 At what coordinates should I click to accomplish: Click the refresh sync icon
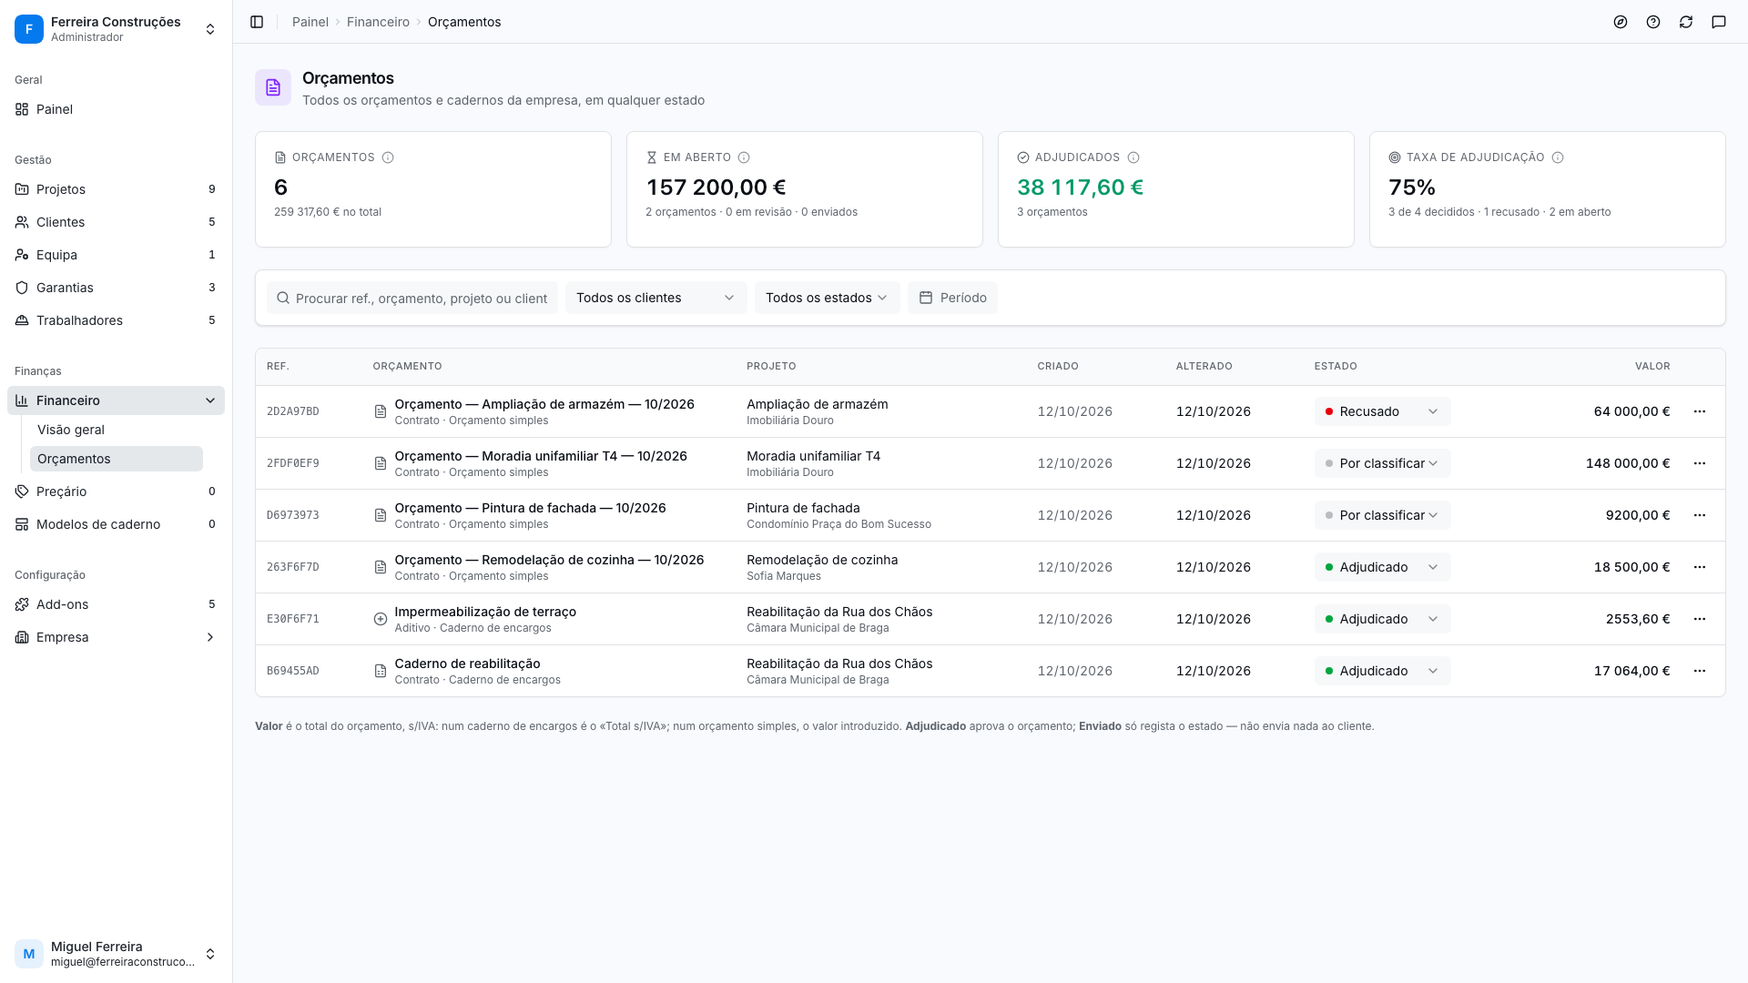[1686, 22]
